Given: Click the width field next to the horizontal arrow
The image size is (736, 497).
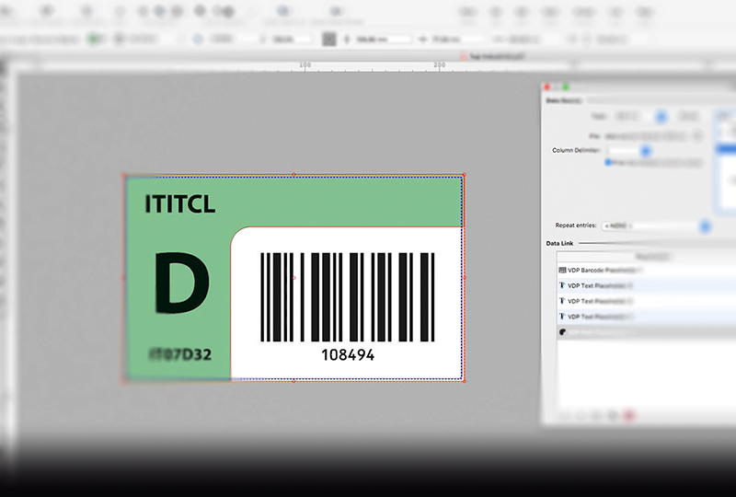Looking at the screenshot, I should point(458,40).
